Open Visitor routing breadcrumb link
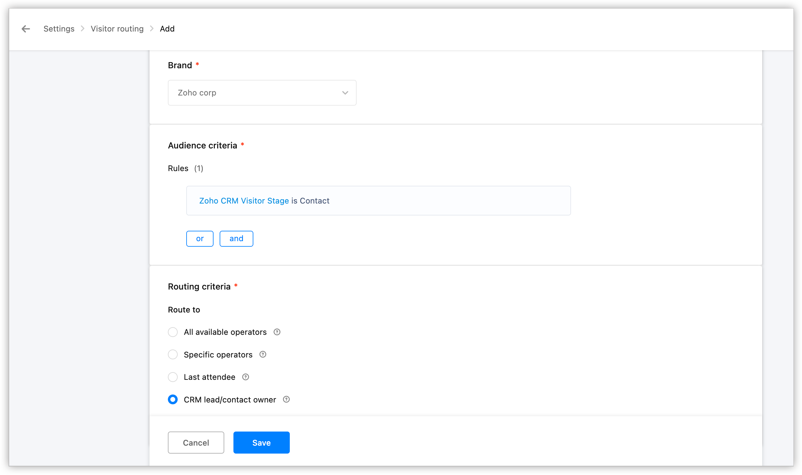The height and width of the screenshot is (475, 802). (117, 29)
